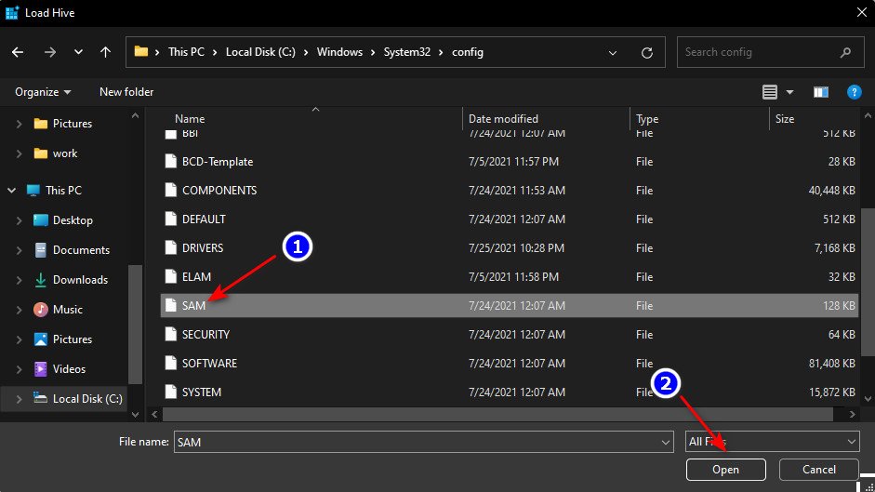Open the recent locations dropdown arrow
This screenshot has height=492, width=875.
pos(78,52)
